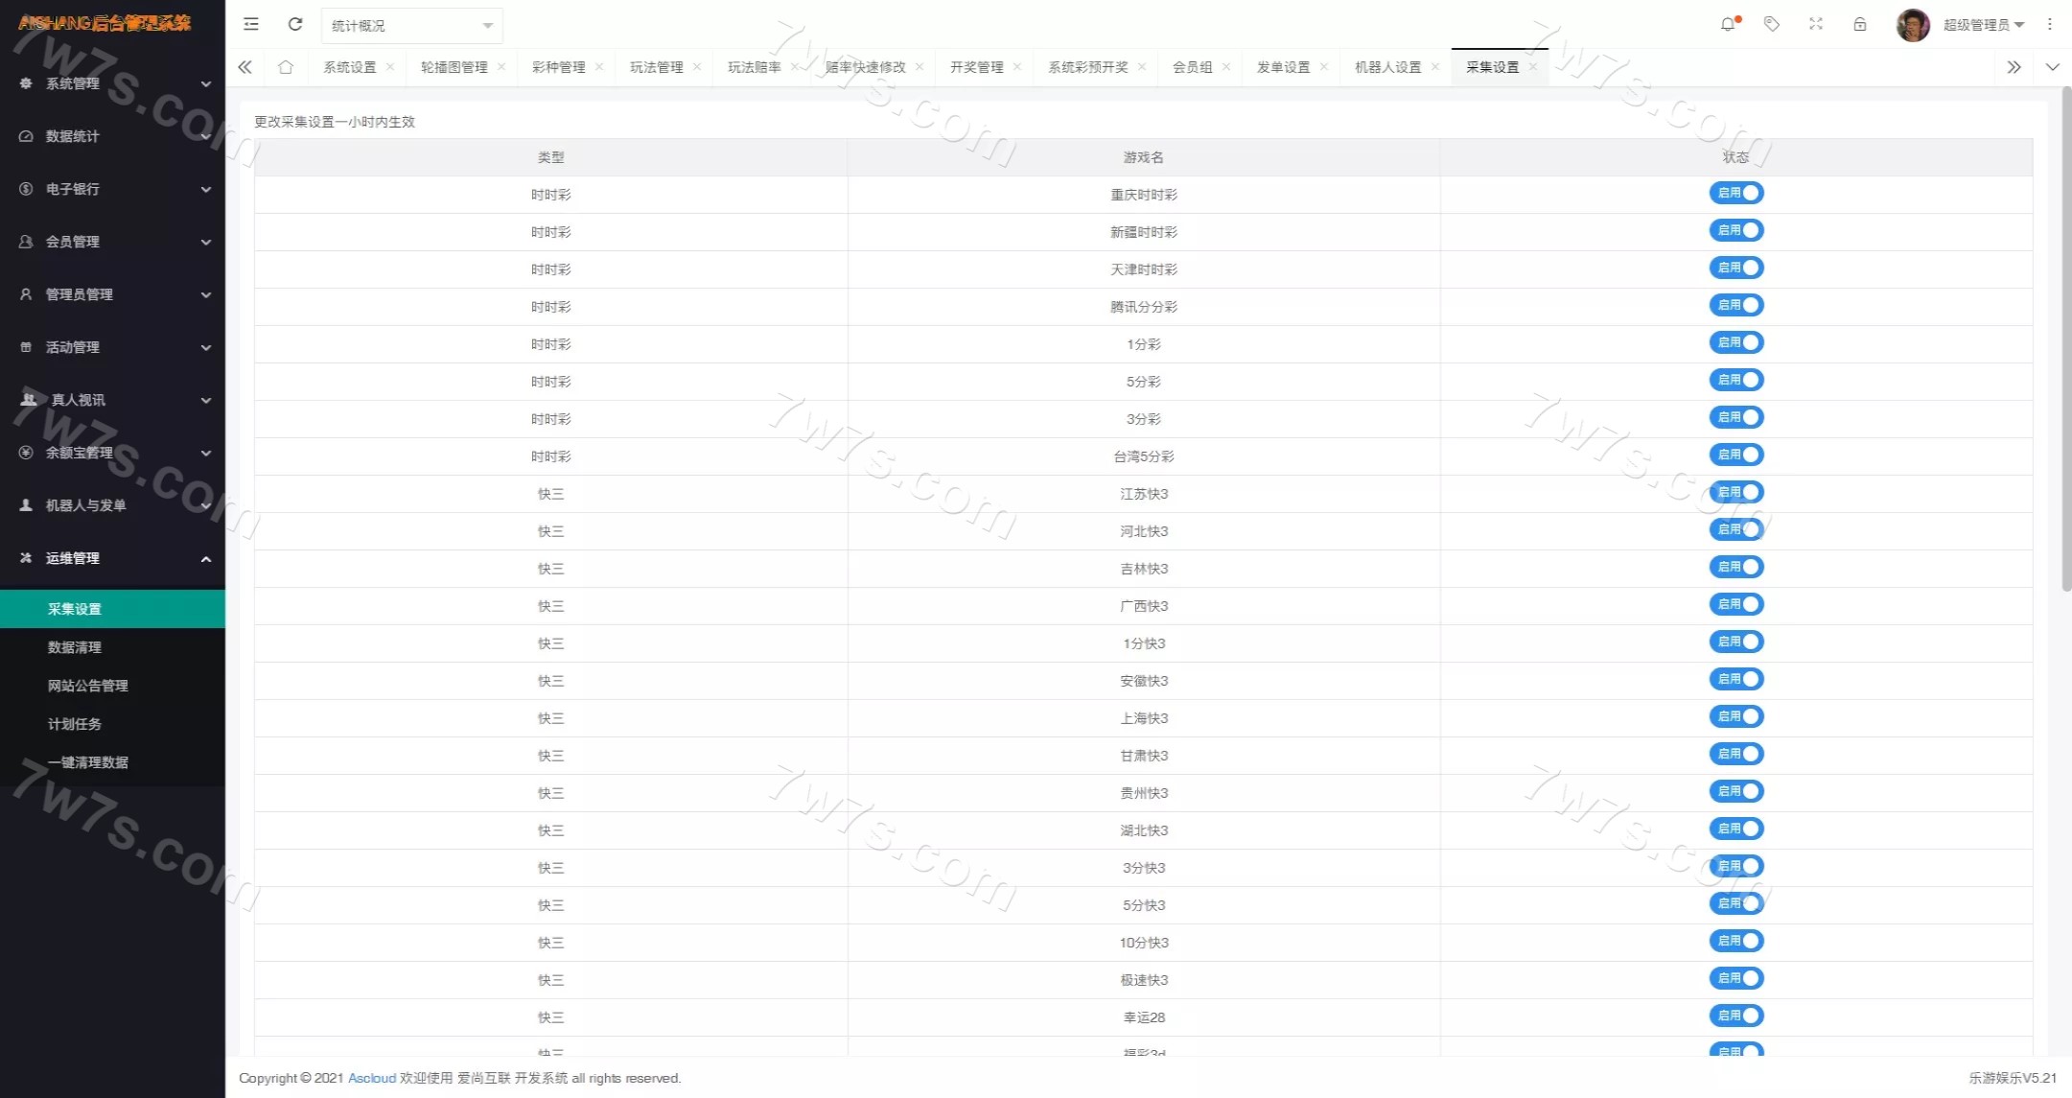Expand the 系统管理 sidebar menu

coord(113,83)
